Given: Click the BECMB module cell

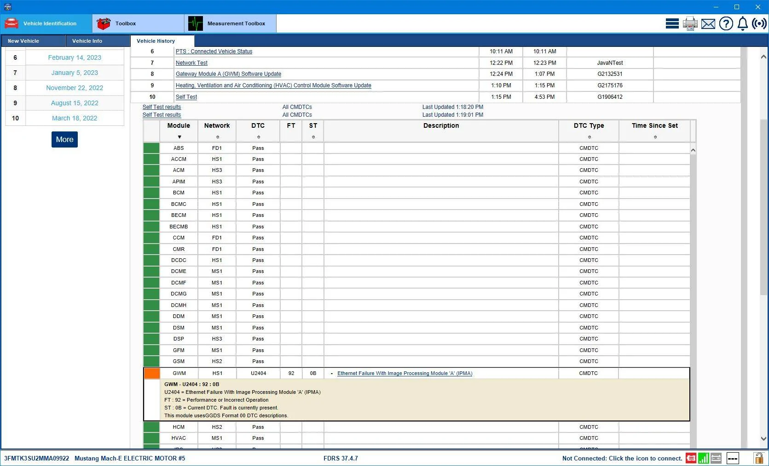Looking at the screenshot, I should click(179, 227).
